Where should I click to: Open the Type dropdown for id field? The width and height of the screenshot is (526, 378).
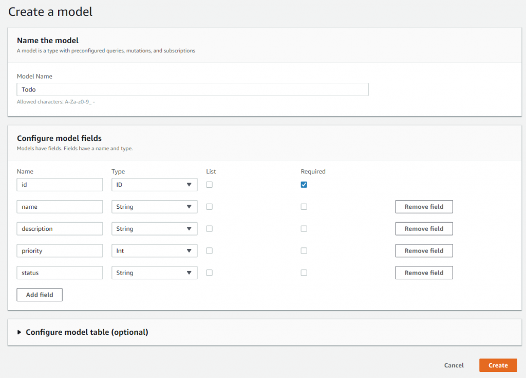click(154, 185)
